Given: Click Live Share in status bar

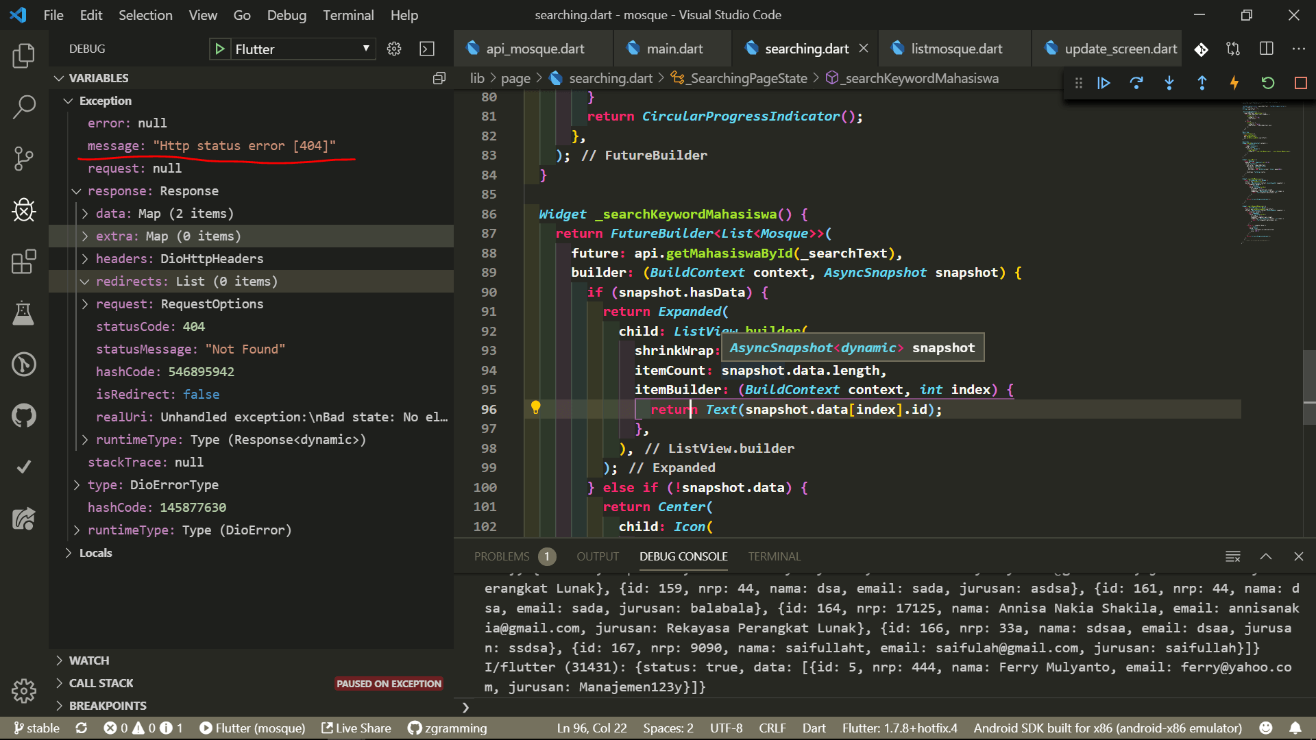Looking at the screenshot, I should coord(356,728).
